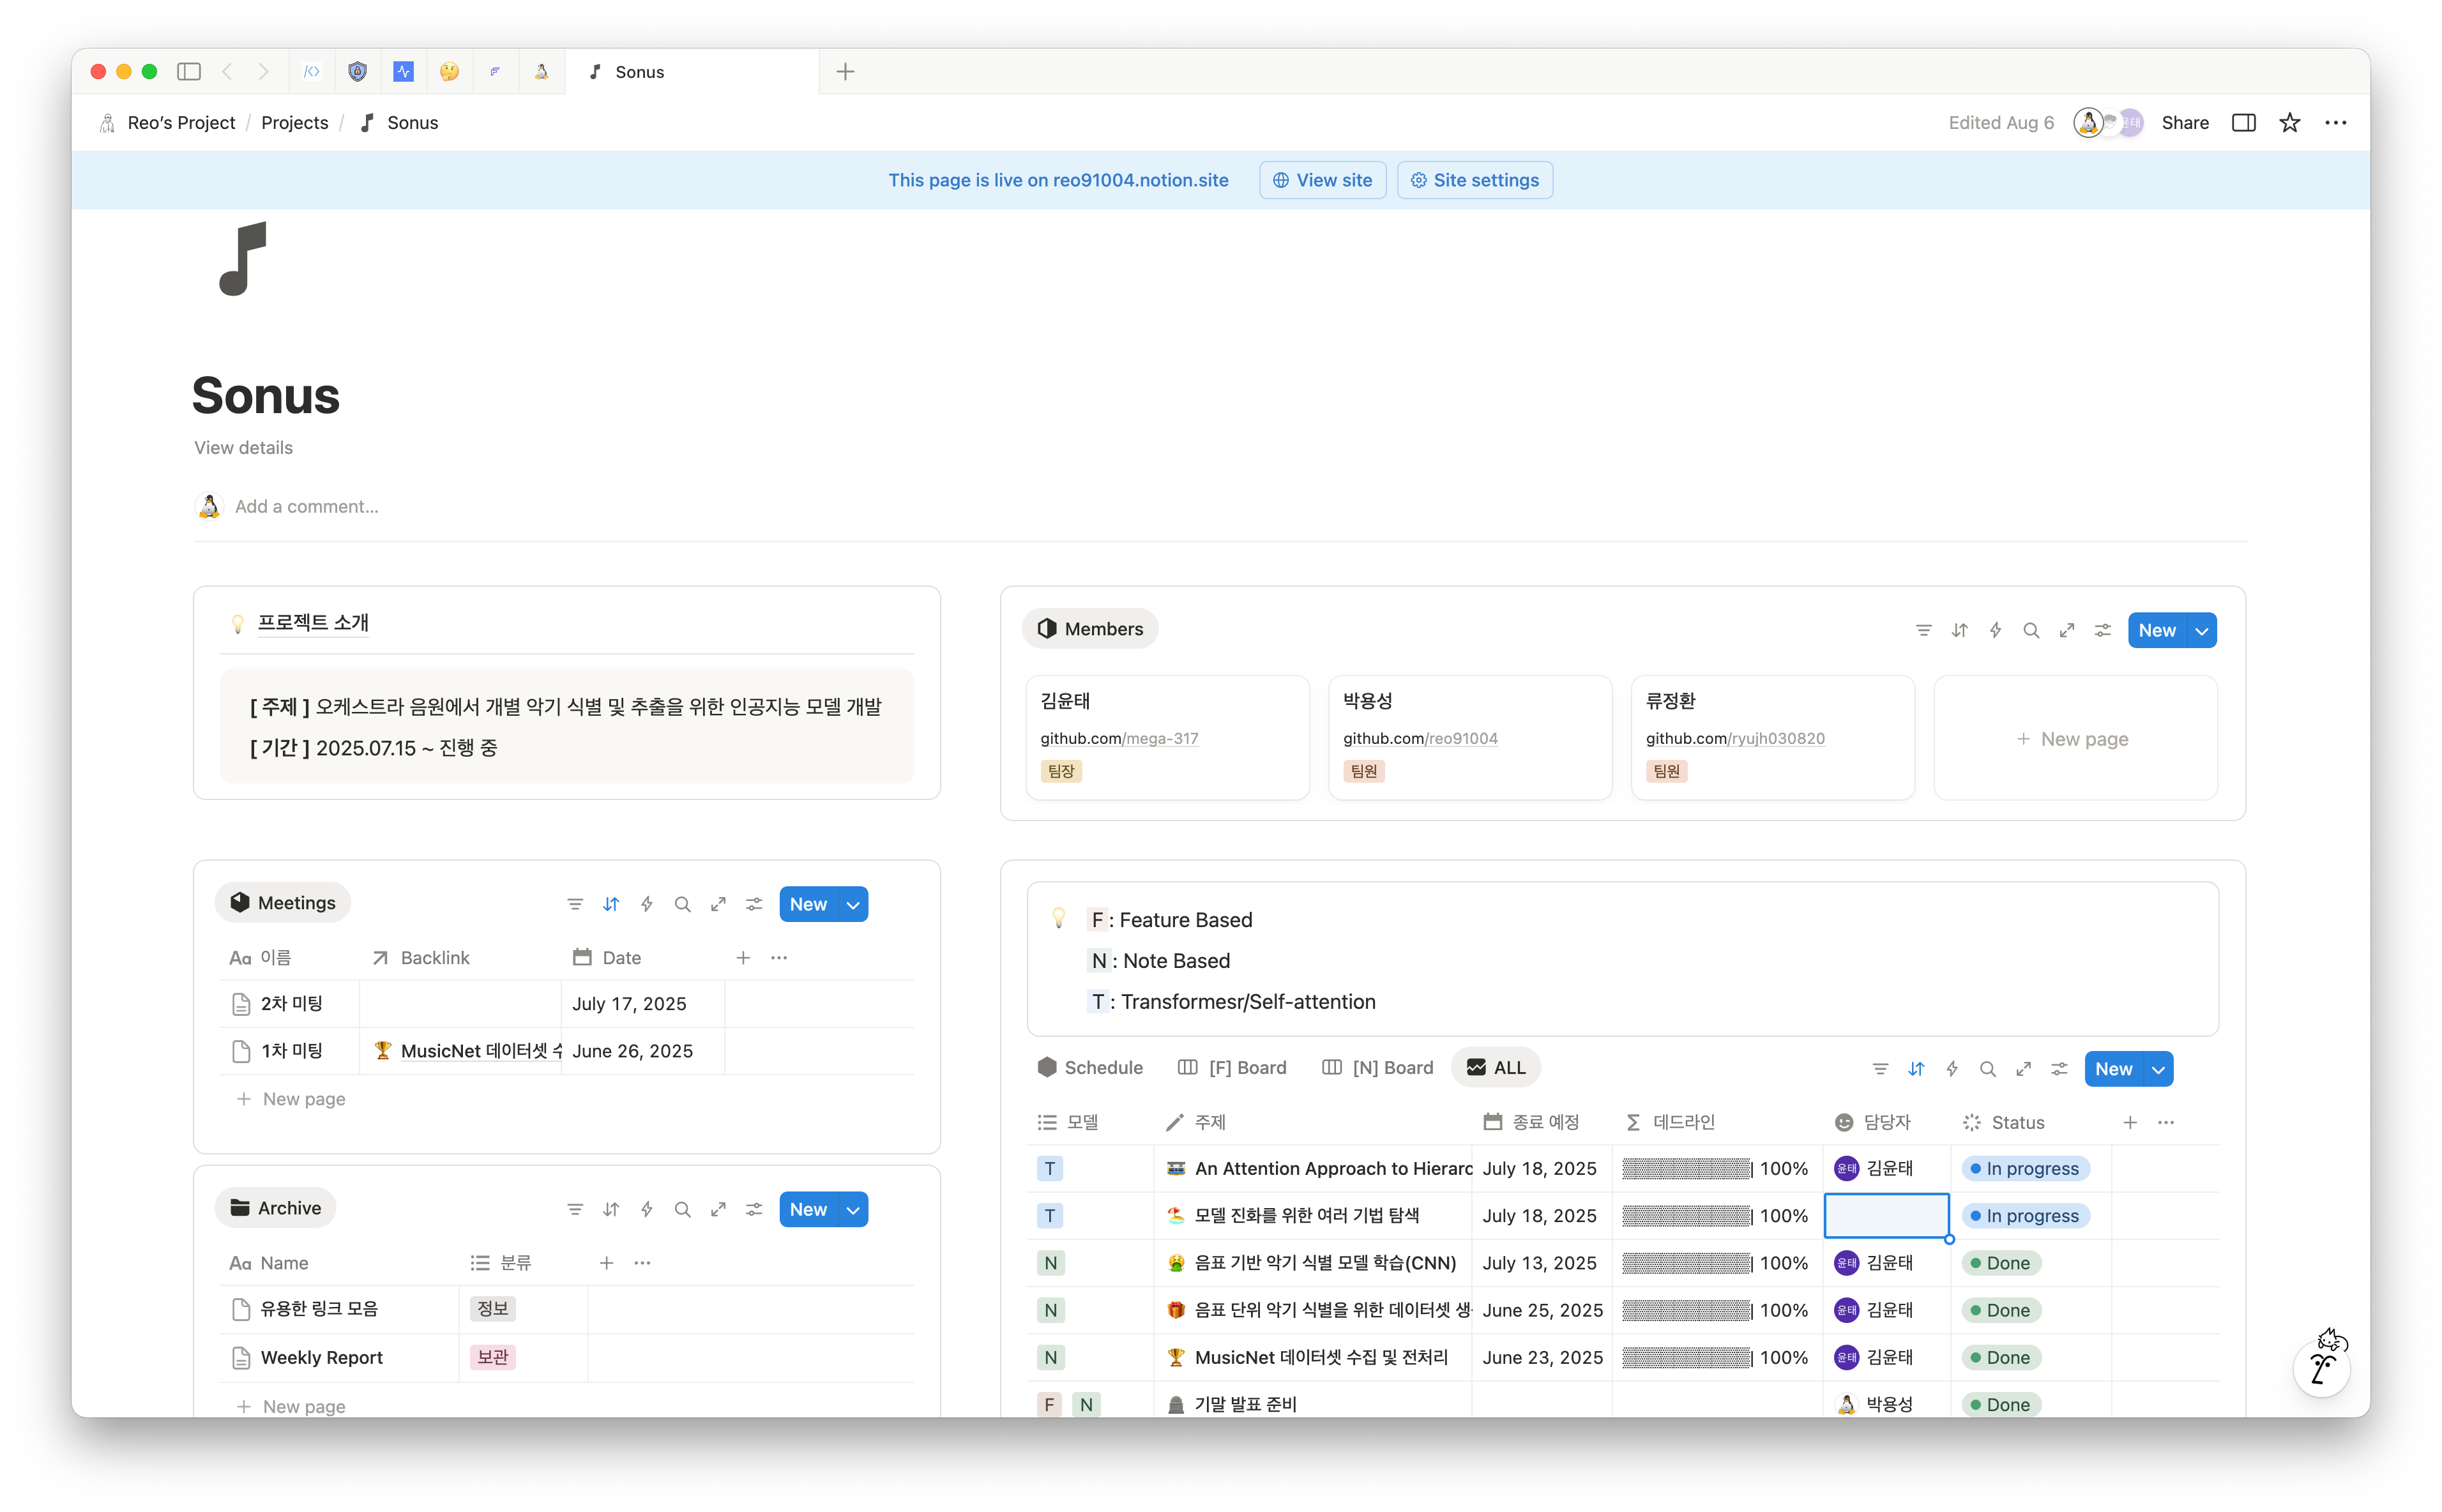Expand Meetings New button dropdown arrow
2442x1512 pixels.
point(853,904)
